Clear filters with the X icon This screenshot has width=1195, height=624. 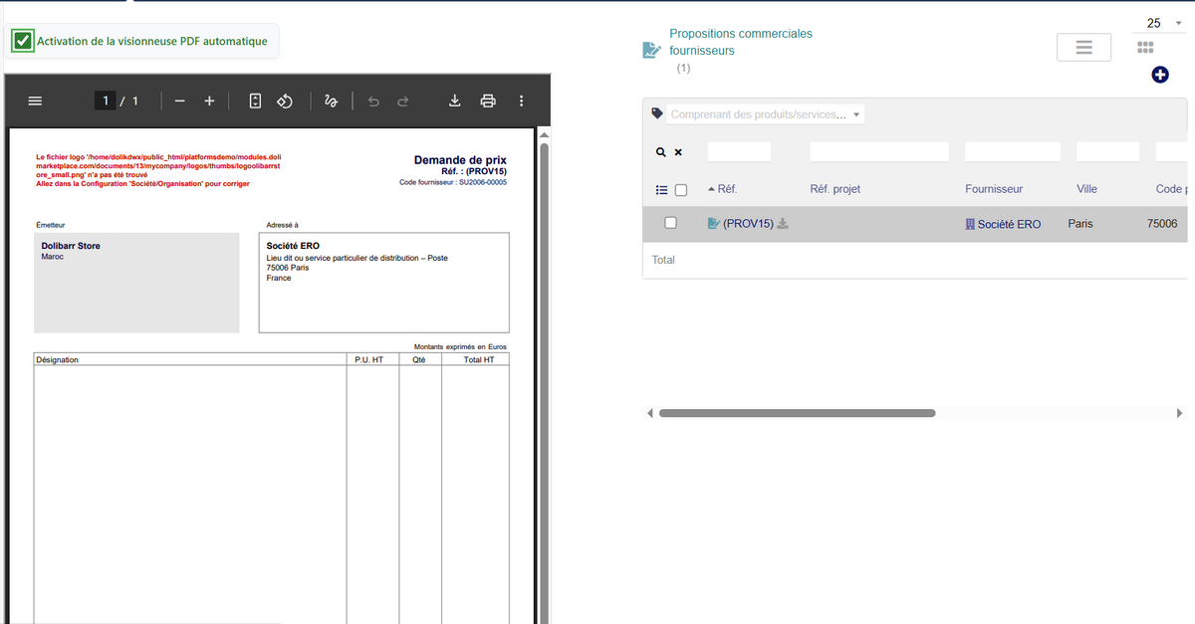click(678, 152)
